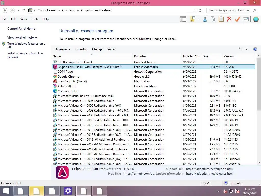
Task: Click the Cut scissors toolbar icon
Action: [x=205, y=19]
